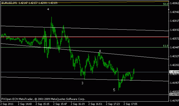Click price axis value 1.43062

(x=174, y=3)
